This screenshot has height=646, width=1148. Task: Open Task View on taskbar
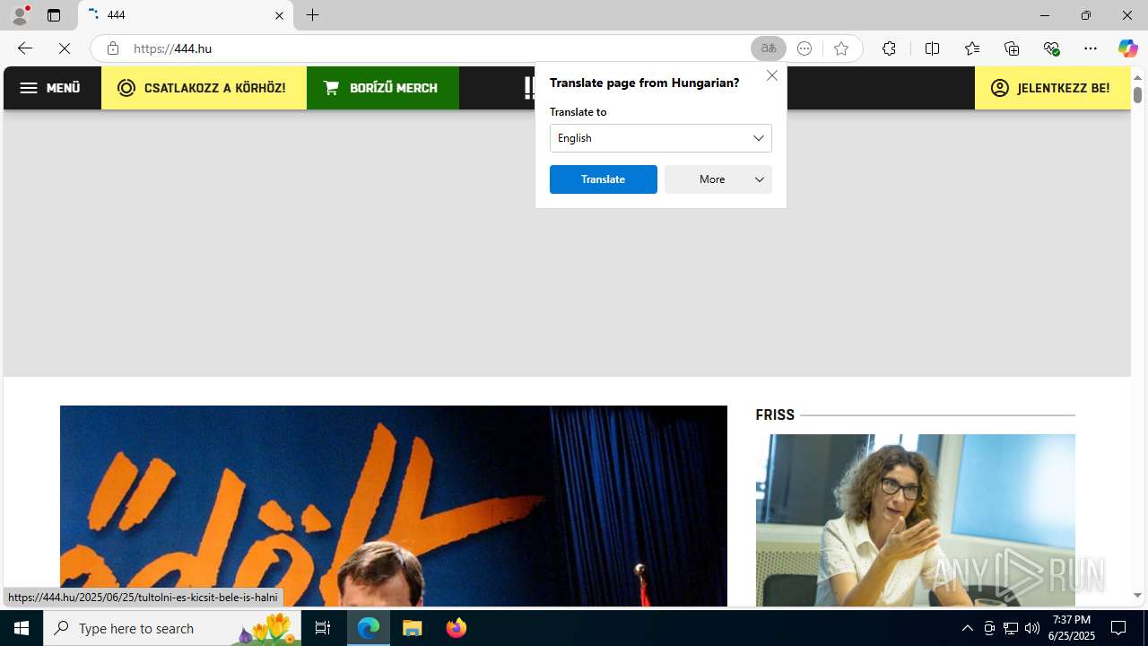[323, 628]
